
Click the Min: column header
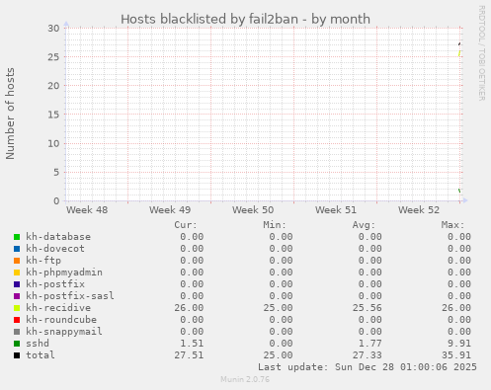(x=275, y=225)
